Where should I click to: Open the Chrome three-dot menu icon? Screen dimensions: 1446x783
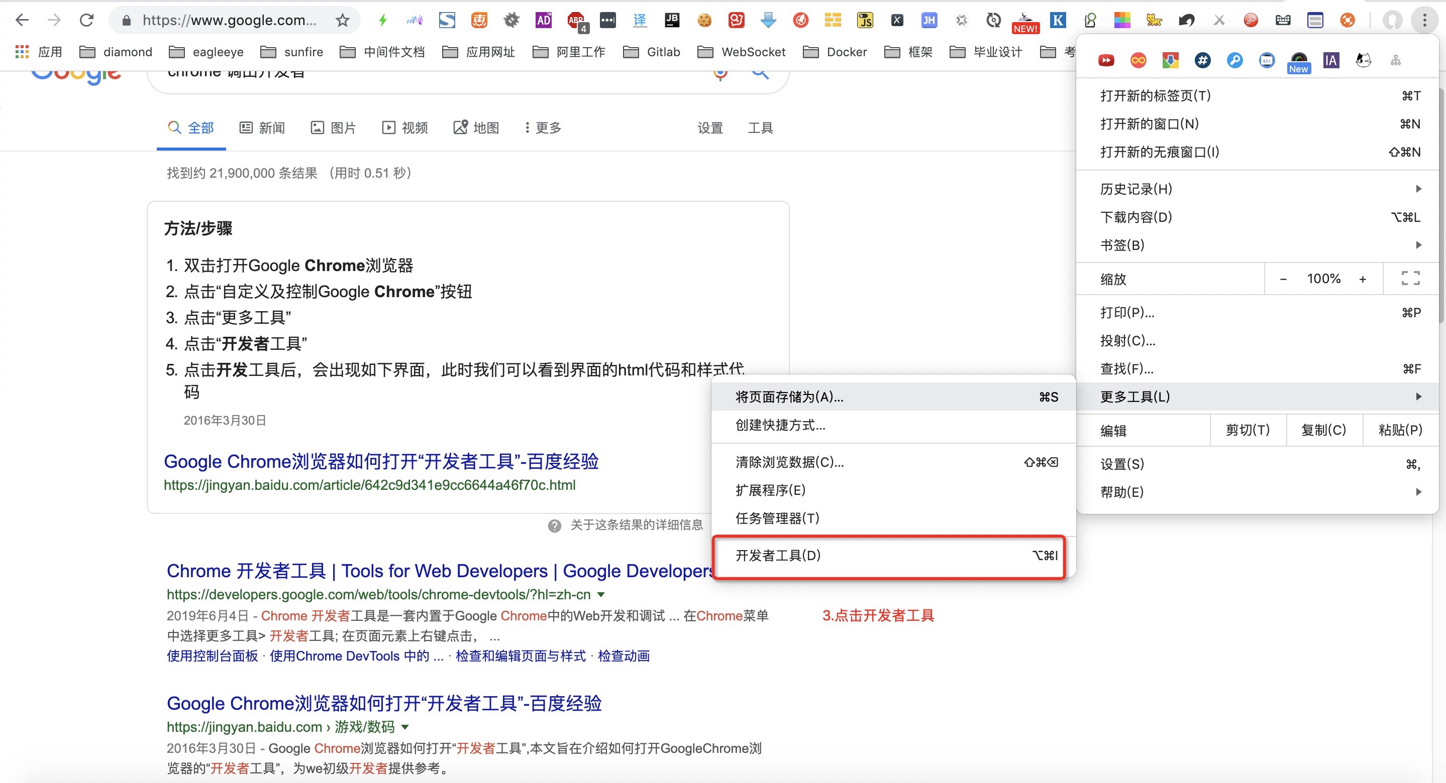(x=1424, y=20)
